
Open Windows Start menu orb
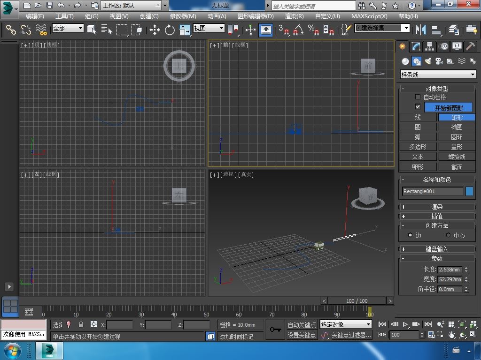tap(12, 351)
